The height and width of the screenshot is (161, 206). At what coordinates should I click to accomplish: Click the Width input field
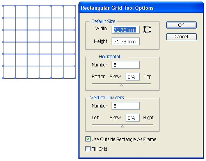point(126,30)
